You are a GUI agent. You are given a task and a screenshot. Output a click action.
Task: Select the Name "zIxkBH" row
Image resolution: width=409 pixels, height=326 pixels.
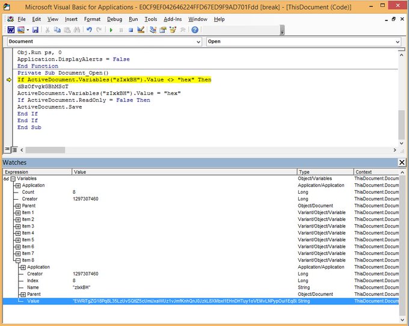click(200, 288)
